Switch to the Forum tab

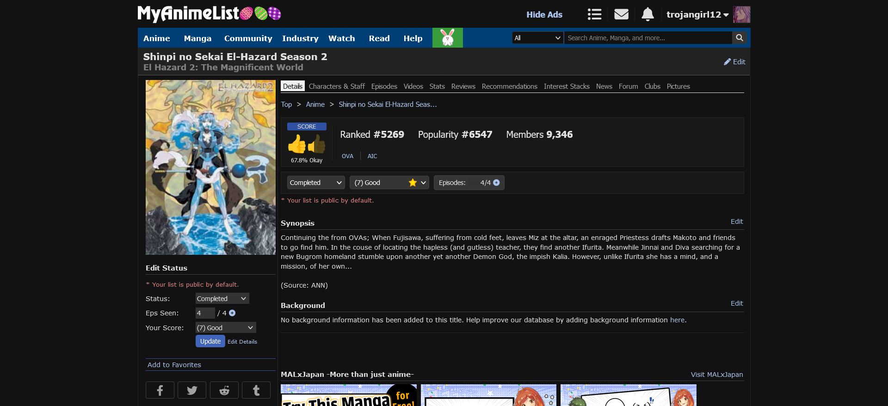click(629, 86)
